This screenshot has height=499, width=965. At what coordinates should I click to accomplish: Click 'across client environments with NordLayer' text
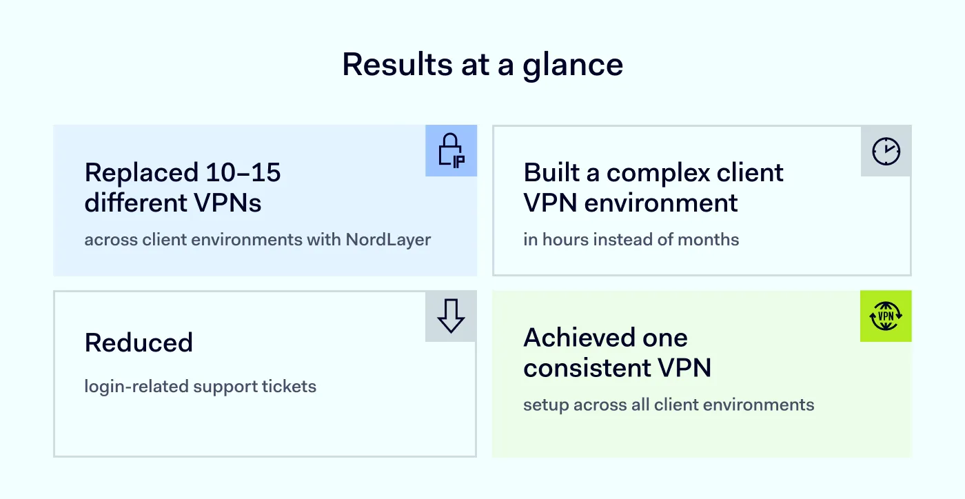[258, 240]
